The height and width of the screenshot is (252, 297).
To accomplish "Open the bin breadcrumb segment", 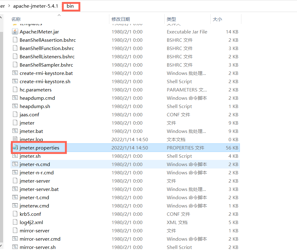I will click(x=70, y=6).
